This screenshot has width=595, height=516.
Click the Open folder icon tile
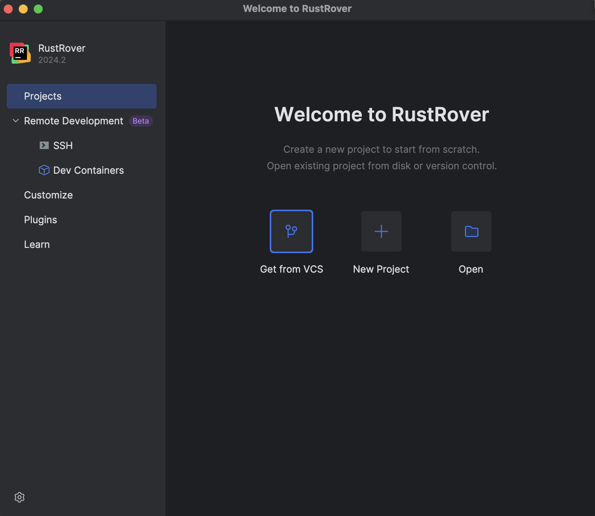471,231
